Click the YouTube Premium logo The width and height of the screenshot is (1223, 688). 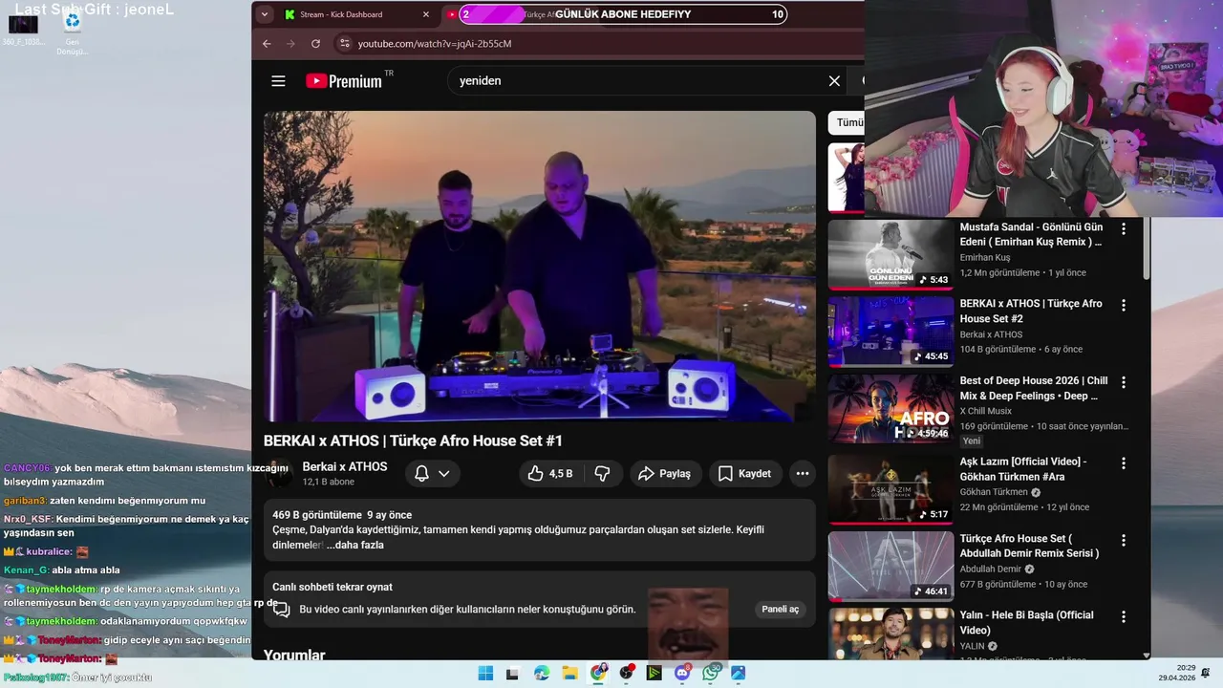(x=345, y=81)
